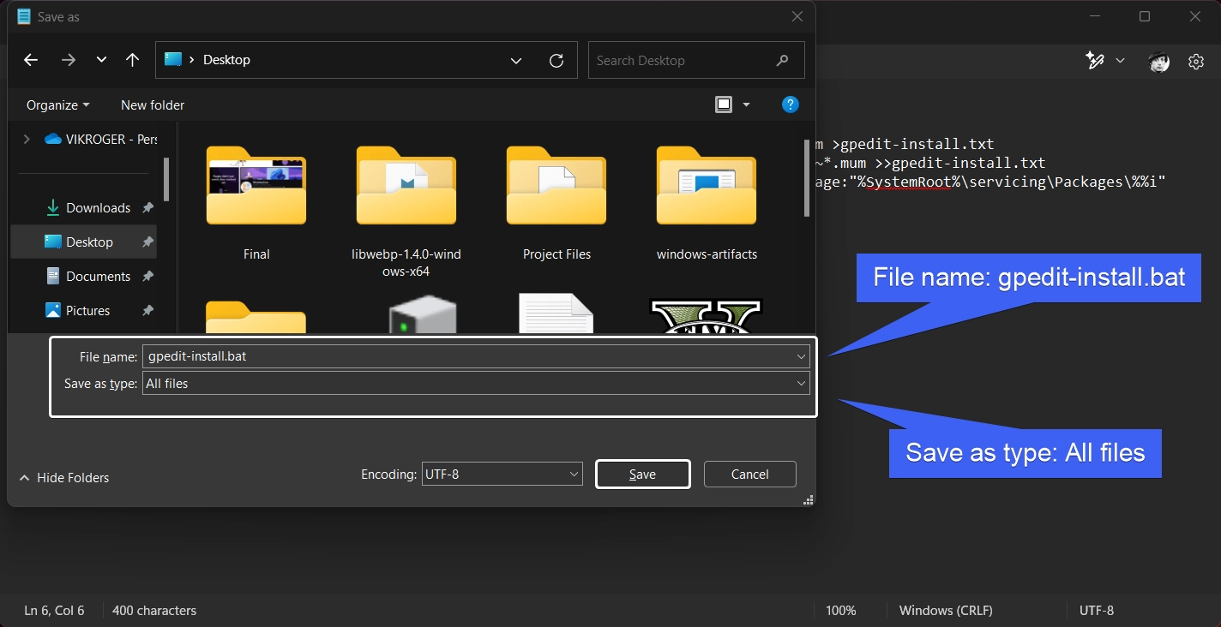Select the libwebp-1.4.0-windows-x64 folder

pos(406,212)
